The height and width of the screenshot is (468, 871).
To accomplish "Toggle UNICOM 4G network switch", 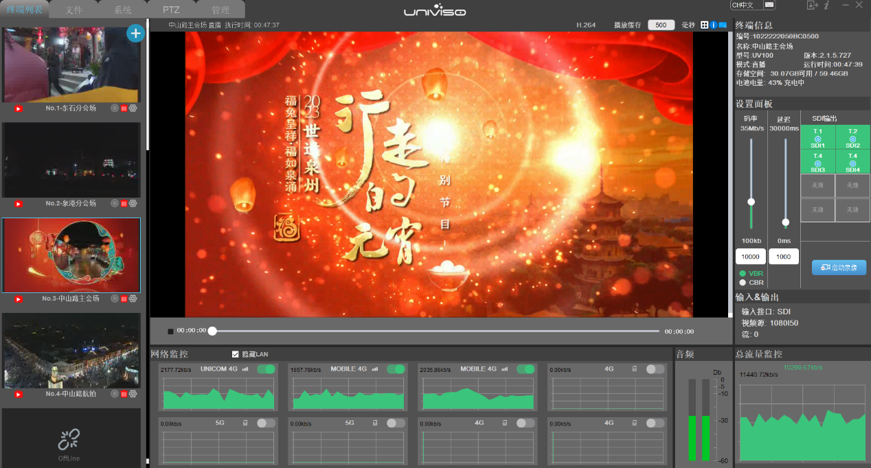I will pyautogui.click(x=266, y=369).
